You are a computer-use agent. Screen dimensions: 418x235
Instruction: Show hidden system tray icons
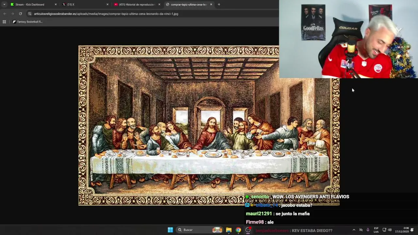pos(354,230)
